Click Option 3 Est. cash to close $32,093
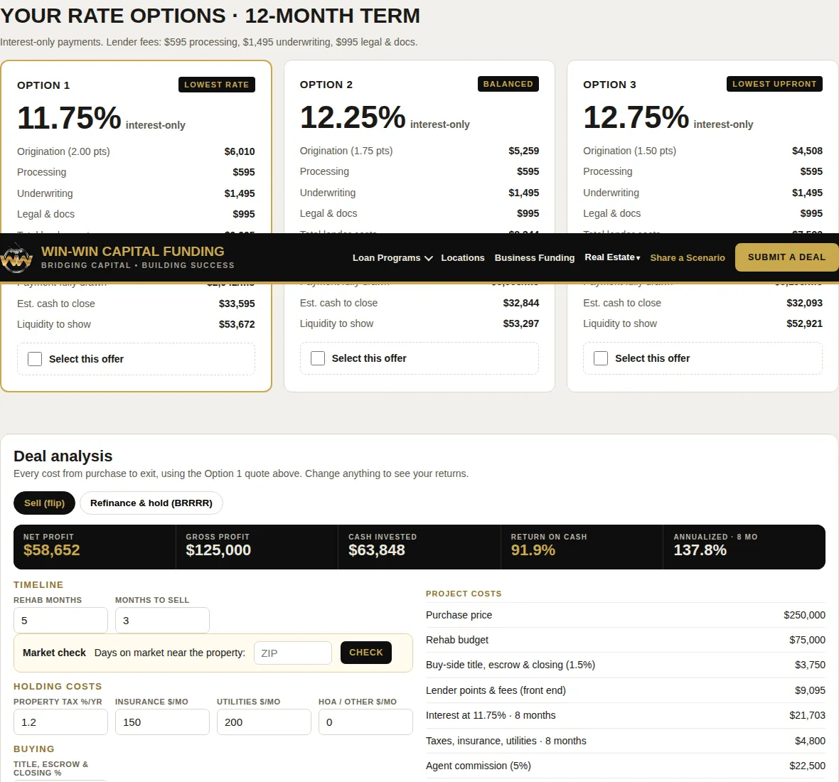 click(804, 303)
